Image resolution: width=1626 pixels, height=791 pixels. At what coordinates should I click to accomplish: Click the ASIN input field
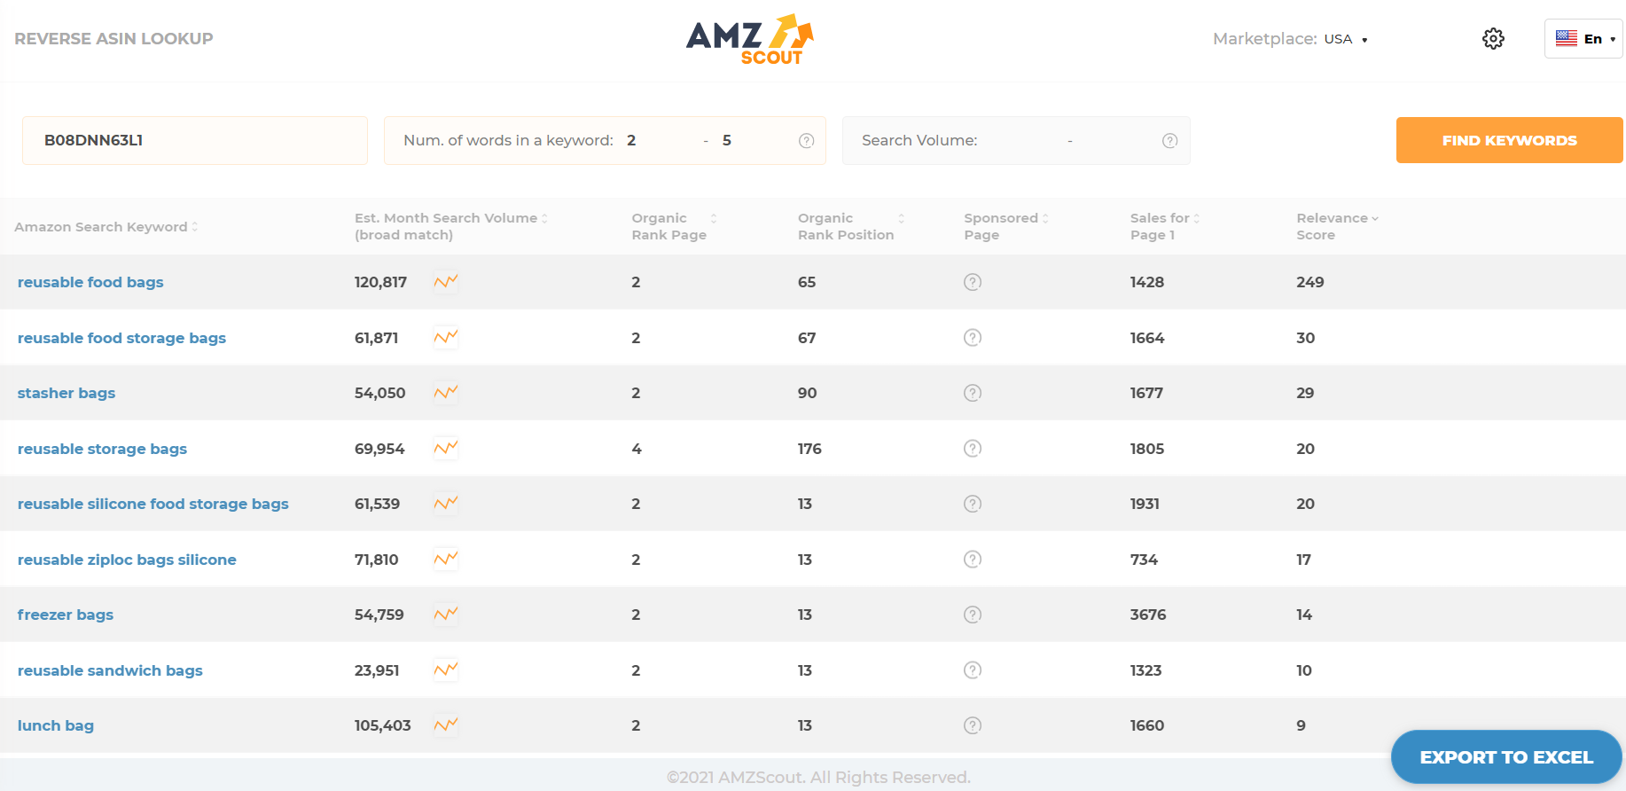195,140
